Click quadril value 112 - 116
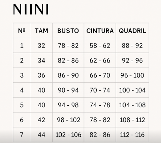Image resolution: width=161 pixels, height=143 pixels. (x=132, y=135)
